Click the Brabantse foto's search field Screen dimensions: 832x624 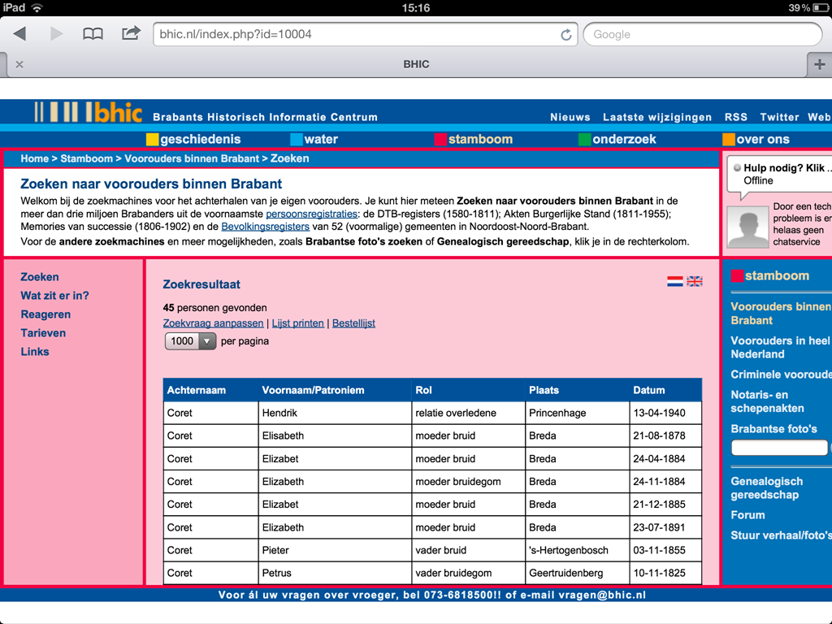pyautogui.click(x=779, y=448)
